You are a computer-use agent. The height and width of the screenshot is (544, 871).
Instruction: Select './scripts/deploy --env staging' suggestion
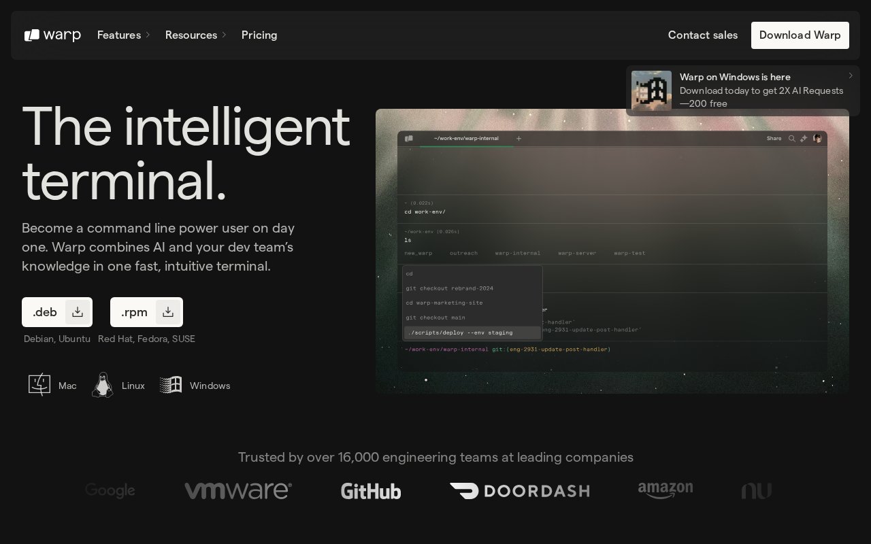(472, 333)
